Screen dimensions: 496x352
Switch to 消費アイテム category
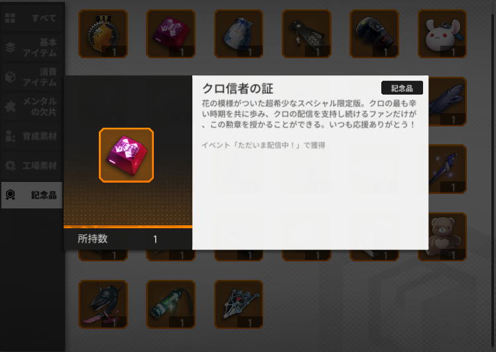coord(32,77)
